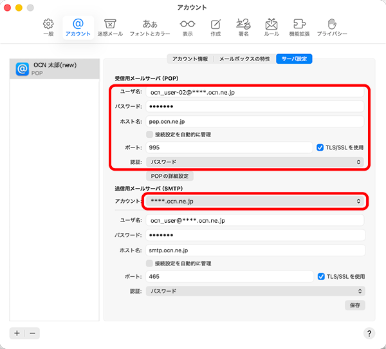Switch to the アカウント情報 tab
The width and height of the screenshot is (386, 349).
[x=190, y=59]
